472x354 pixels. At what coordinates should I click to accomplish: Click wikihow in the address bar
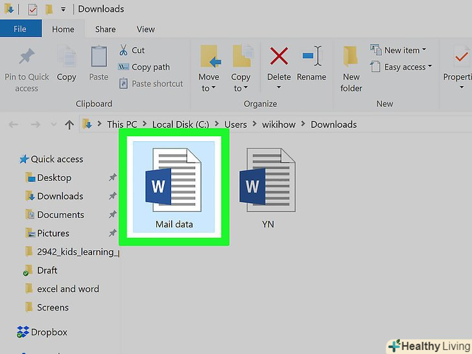279,124
